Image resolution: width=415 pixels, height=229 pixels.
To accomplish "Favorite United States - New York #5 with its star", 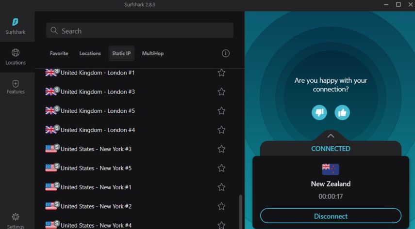I will click(x=221, y=168).
